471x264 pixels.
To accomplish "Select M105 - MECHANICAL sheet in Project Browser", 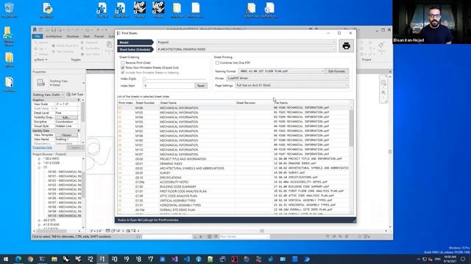I will coord(64,194).
